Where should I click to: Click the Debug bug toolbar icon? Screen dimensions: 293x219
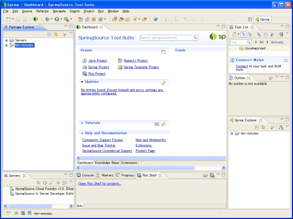pyautogui.click(x=47, y=19)
